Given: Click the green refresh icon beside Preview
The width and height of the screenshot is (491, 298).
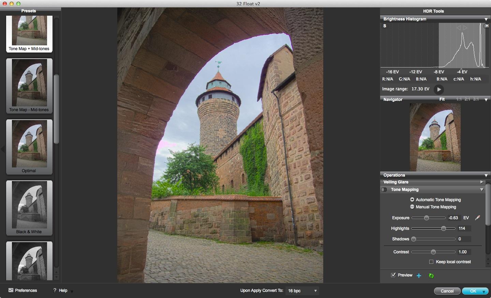Looking at the screenshot, I should [431, 275].
